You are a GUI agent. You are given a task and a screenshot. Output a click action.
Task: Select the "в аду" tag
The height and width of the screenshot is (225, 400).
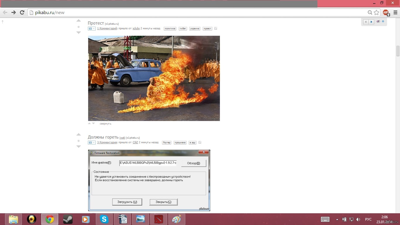coord(192,142)
